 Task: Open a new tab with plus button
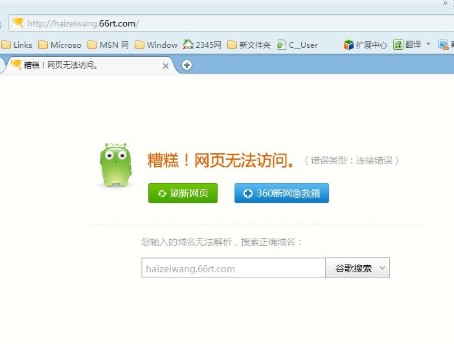coord(187,65)
